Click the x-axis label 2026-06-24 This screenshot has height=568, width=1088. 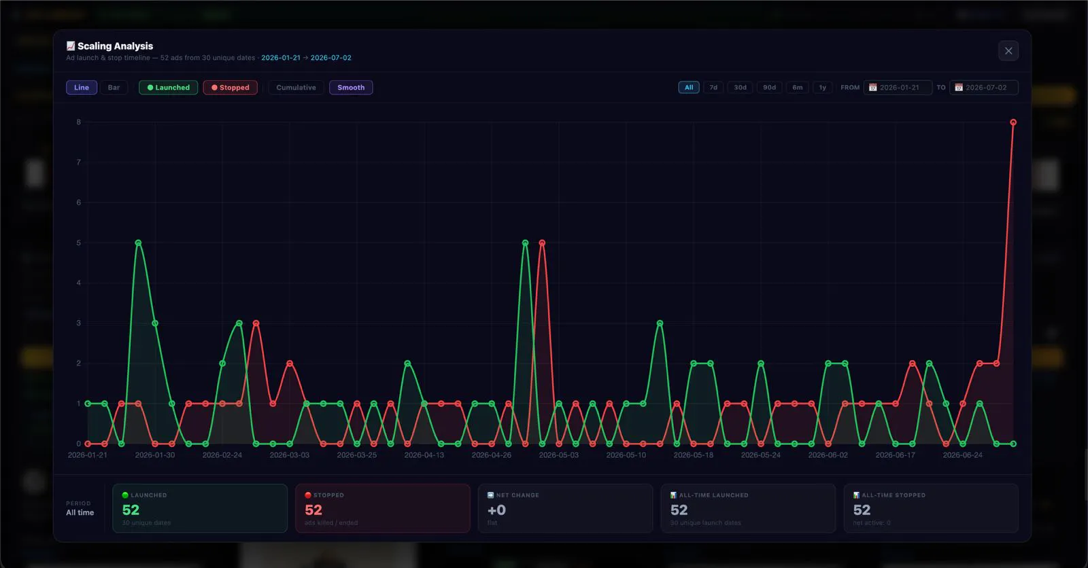962,455
